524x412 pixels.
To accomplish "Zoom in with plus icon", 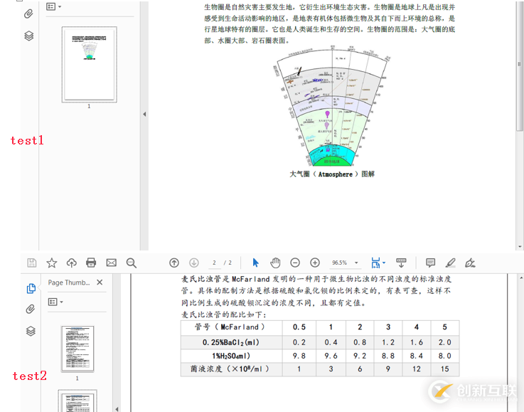I will (315, 263).
